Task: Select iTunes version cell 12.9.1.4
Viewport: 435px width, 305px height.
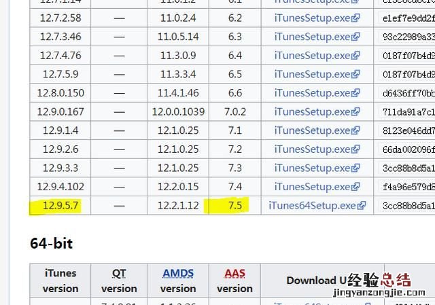Action: coord(60,130)
